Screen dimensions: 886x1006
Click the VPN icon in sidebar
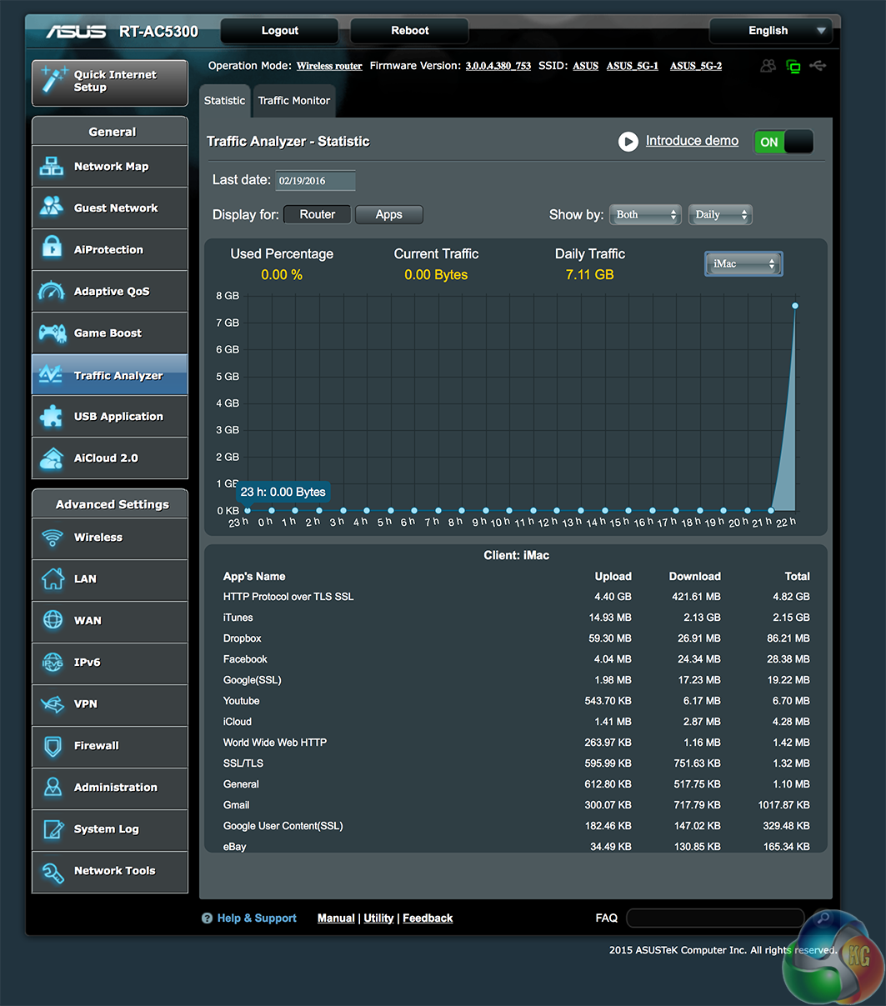click(x=53, y=704)
